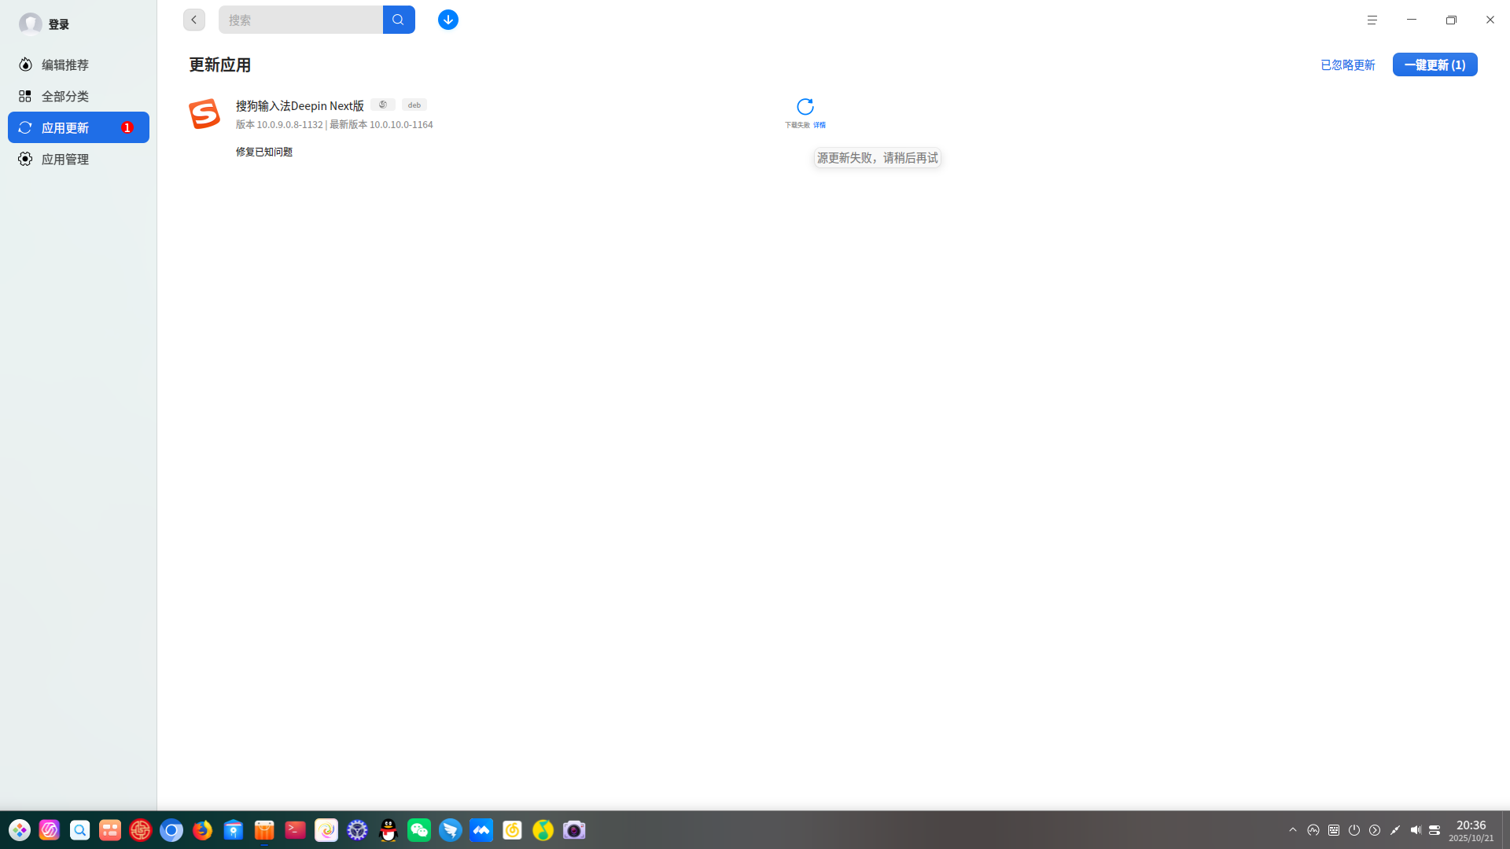
Task: Open the hamburger main menu
Action: click(x=1372, y=20)
